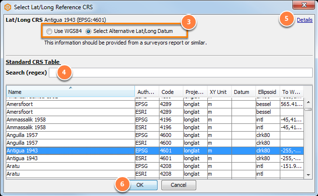Select the Ammassalik 1958 ESRI row
This screenshot has width=318, height=196.
click(x=155, y=127)
